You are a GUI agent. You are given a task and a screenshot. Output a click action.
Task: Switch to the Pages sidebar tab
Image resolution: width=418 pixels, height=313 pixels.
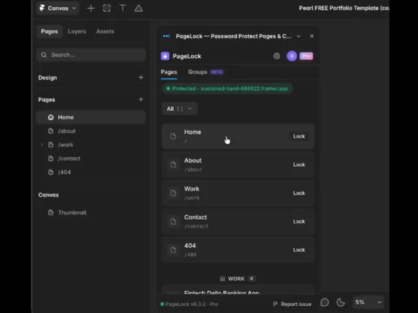click(x=50, y=31)
